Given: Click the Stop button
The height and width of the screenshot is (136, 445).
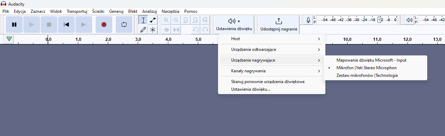Looking at the screenshot, I should (x=49, y=25).
